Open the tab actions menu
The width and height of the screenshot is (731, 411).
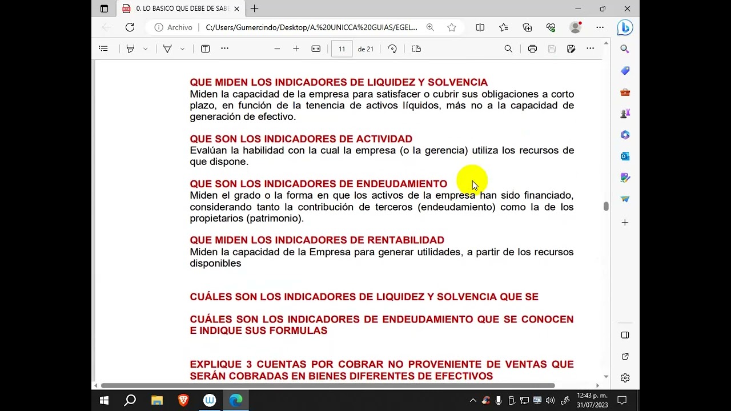coord(104,9)
